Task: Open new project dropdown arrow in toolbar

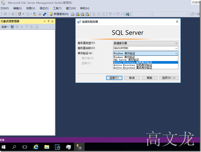Action: tap(23, 14)
